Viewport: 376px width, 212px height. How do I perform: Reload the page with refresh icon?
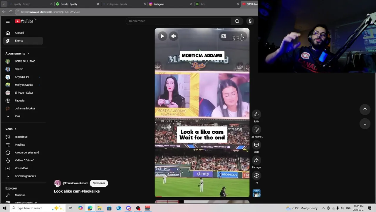(11, 12)
